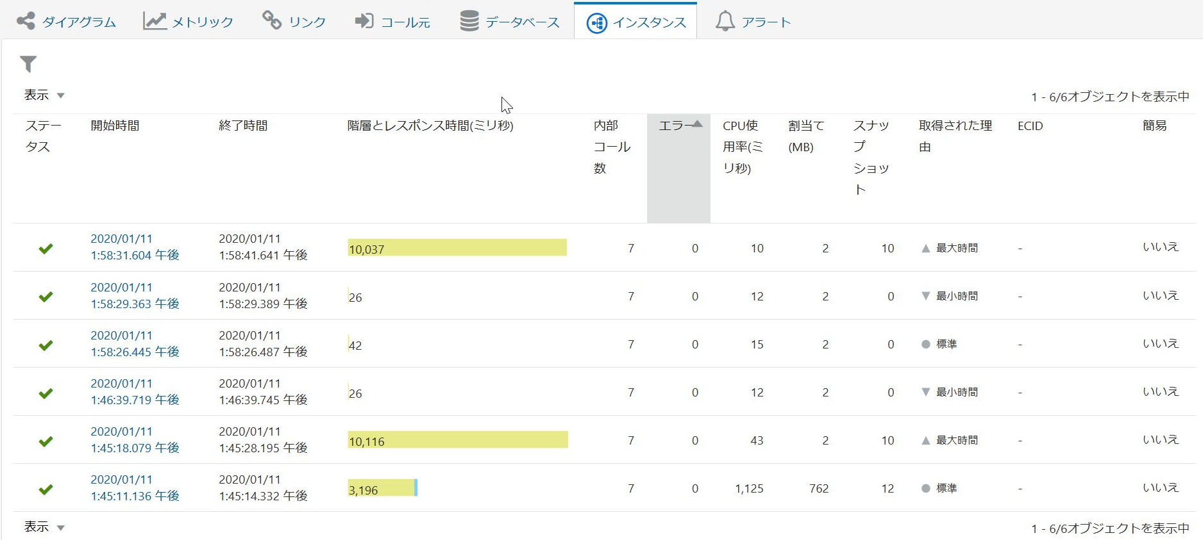Click 最大時間 triangle icon in 1:58:31 row
This screenshot has height=540, width=1203.
point(925,248)
